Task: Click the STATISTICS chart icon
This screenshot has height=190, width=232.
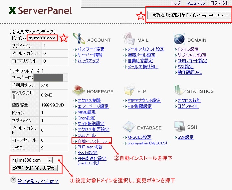Action: pyautogui.click(x=179, y=90)
